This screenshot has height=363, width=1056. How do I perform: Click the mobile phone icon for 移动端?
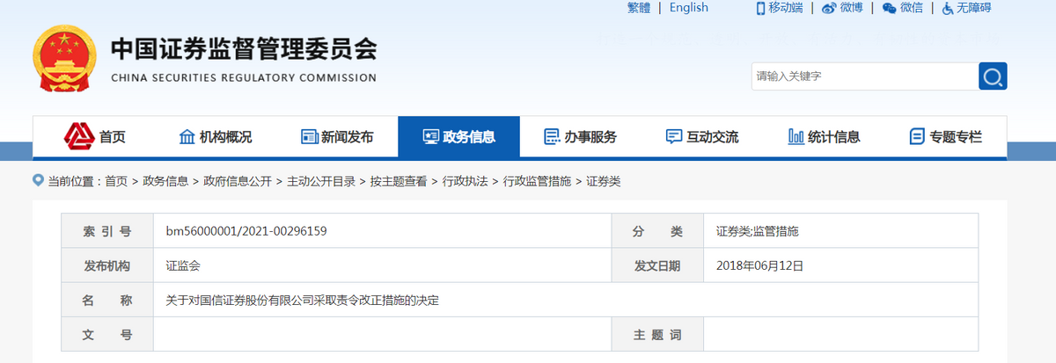coord(761,8)
